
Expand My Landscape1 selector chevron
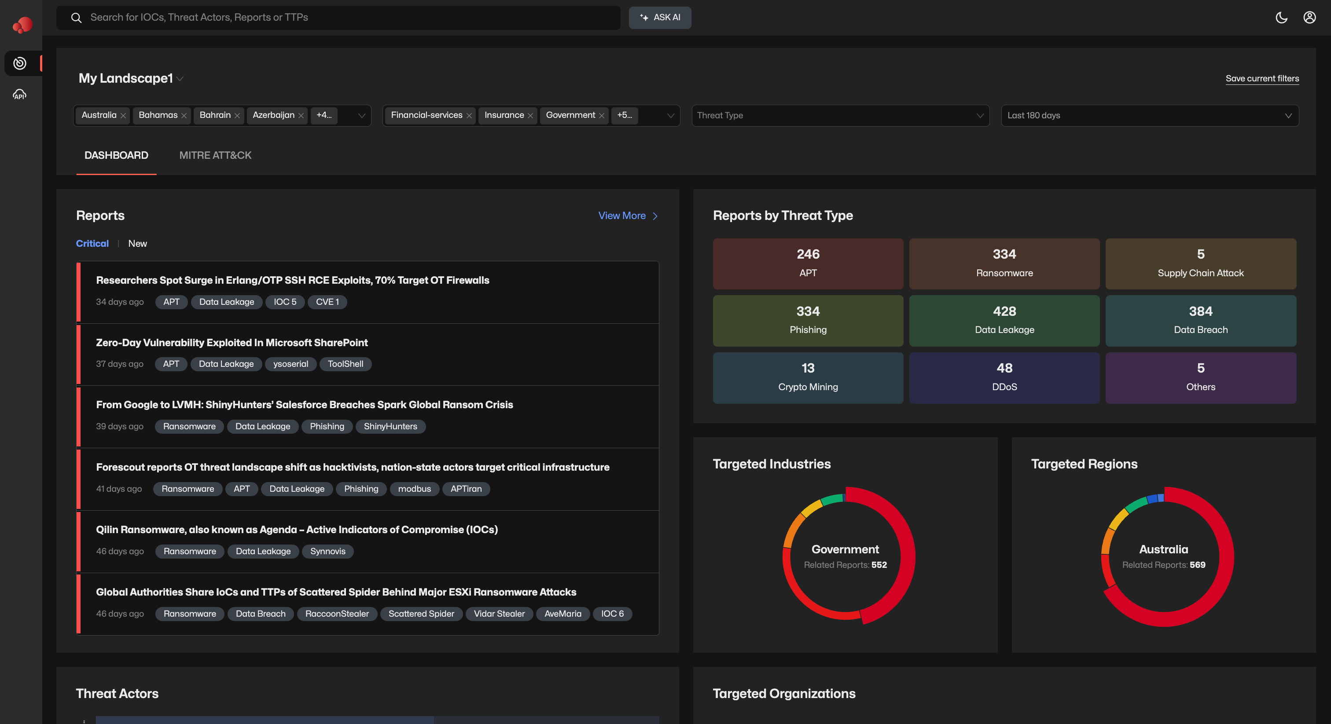tap(180, 78)
